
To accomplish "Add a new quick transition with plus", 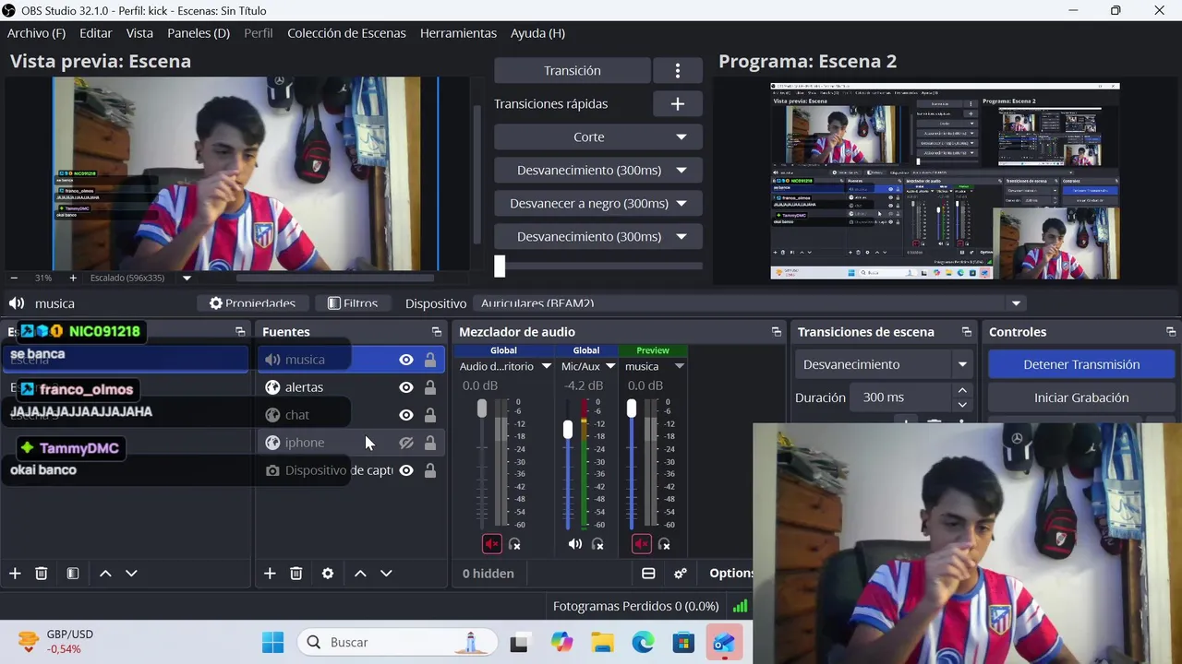I will point(677,104).
